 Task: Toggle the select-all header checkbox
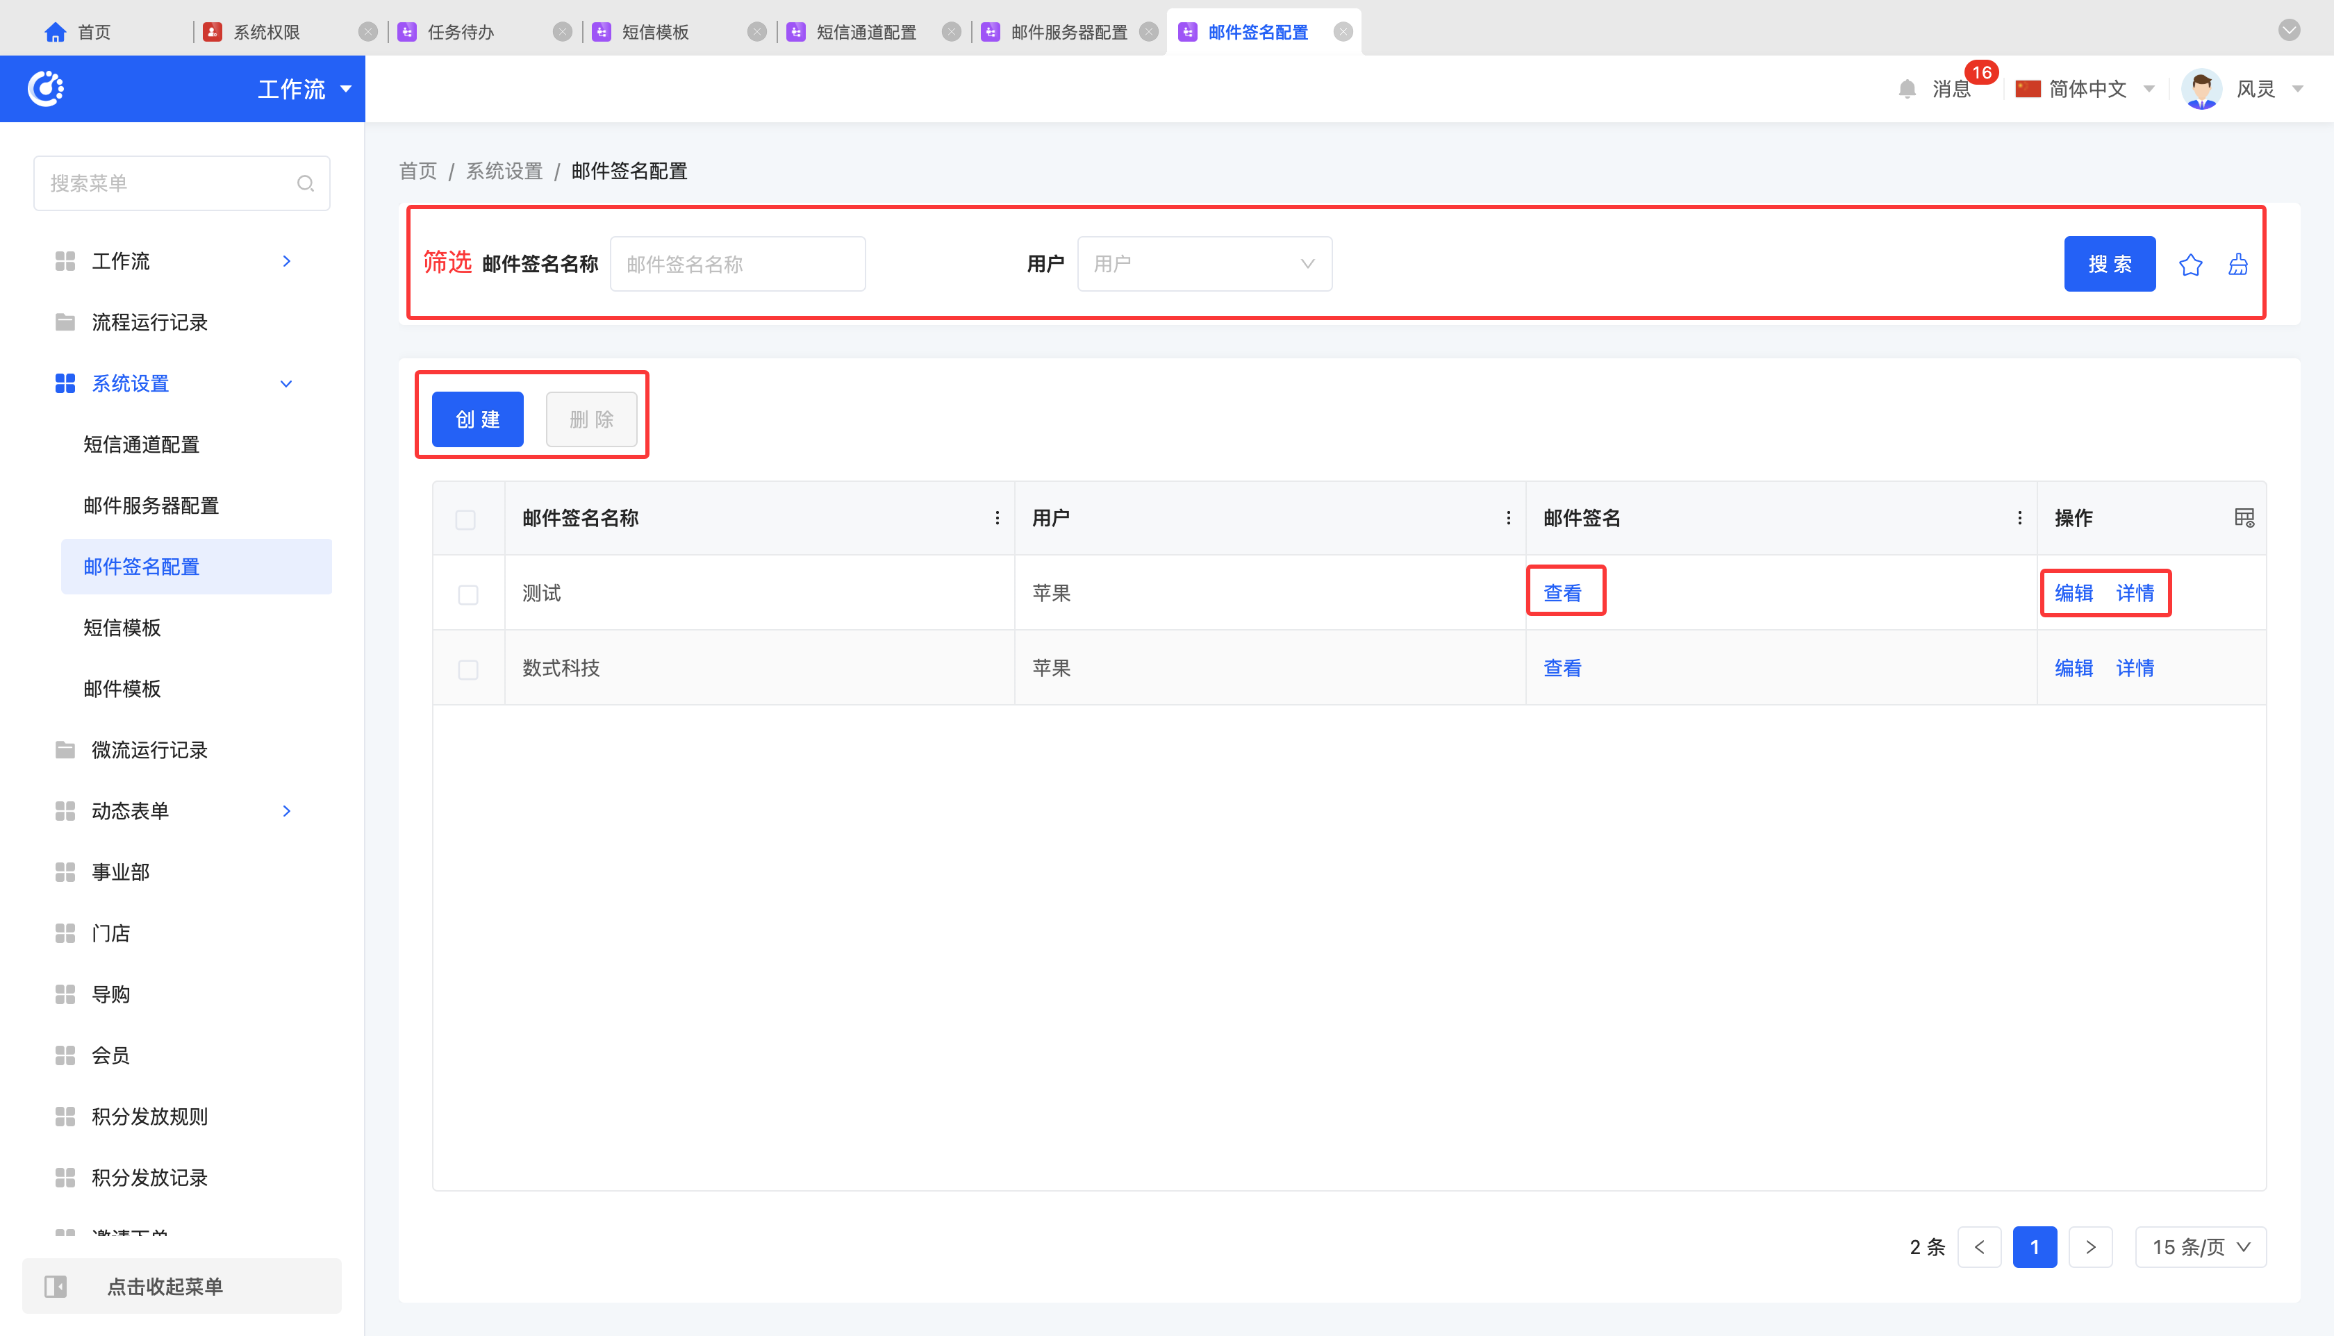point(465,519)
